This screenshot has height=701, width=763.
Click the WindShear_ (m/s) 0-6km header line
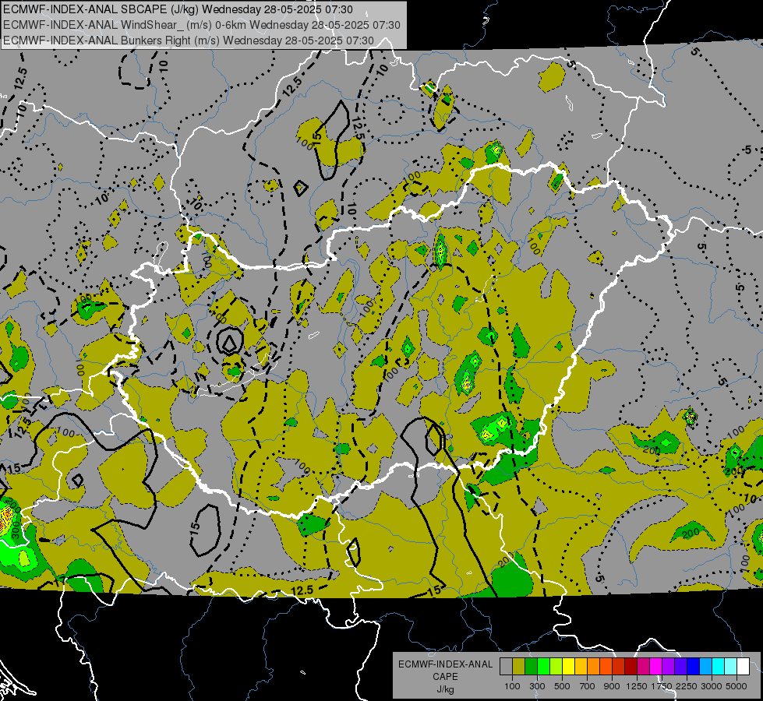201,25
